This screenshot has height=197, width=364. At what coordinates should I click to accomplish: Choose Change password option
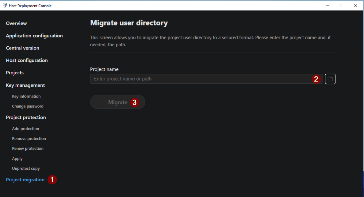point(28,106)
